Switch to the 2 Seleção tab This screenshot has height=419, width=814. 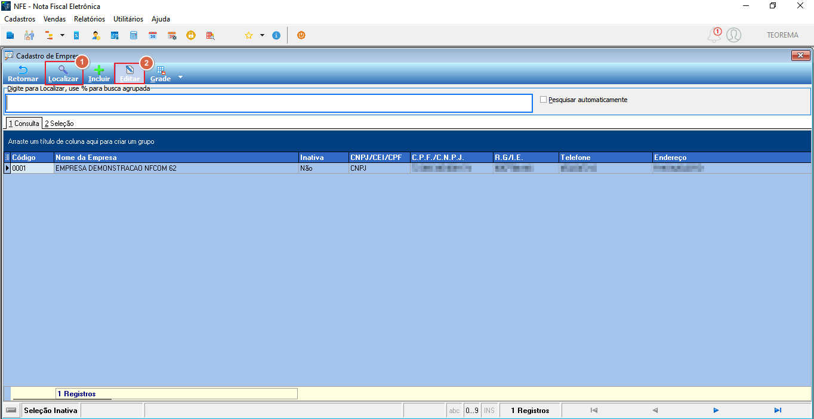tap(59, 124)
